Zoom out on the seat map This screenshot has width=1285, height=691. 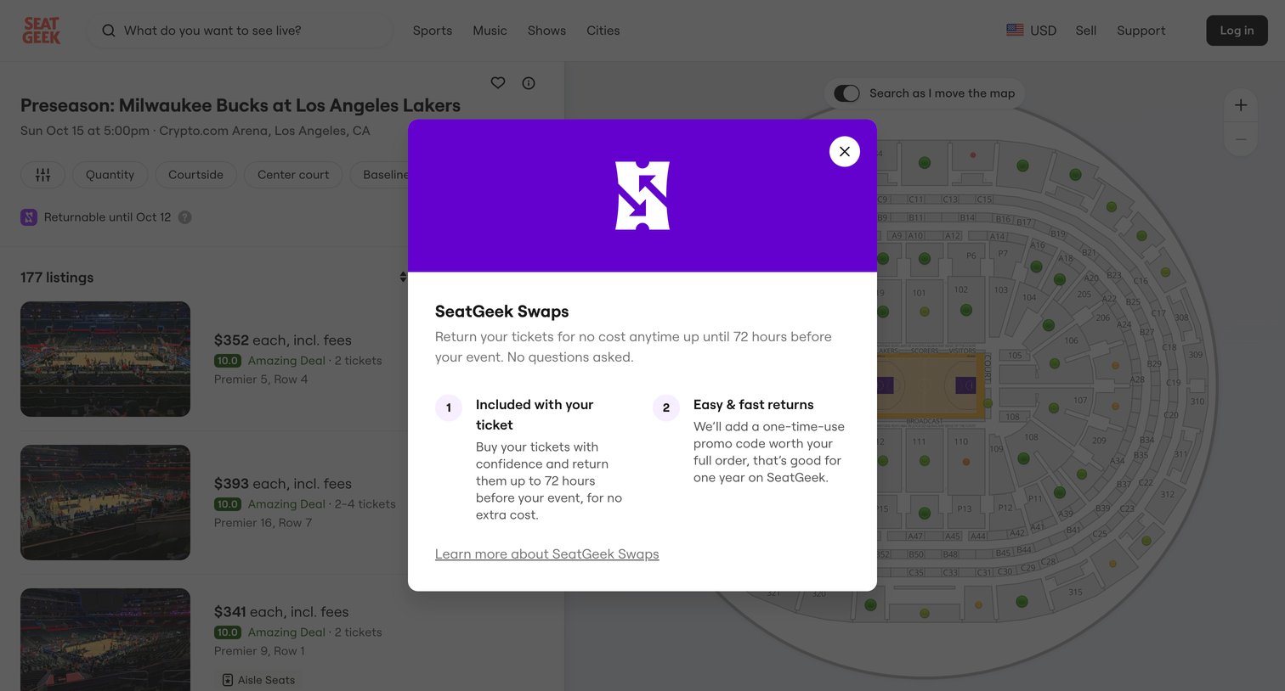(x=1241, y=139)
